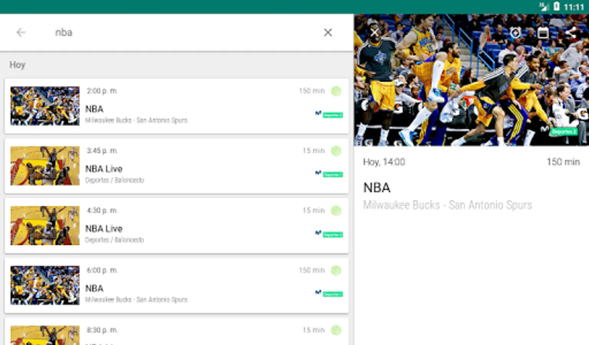
Task: Select the NBA title at 2:00 p. m.
Action: pyautogui.click(x=94, y=109)
